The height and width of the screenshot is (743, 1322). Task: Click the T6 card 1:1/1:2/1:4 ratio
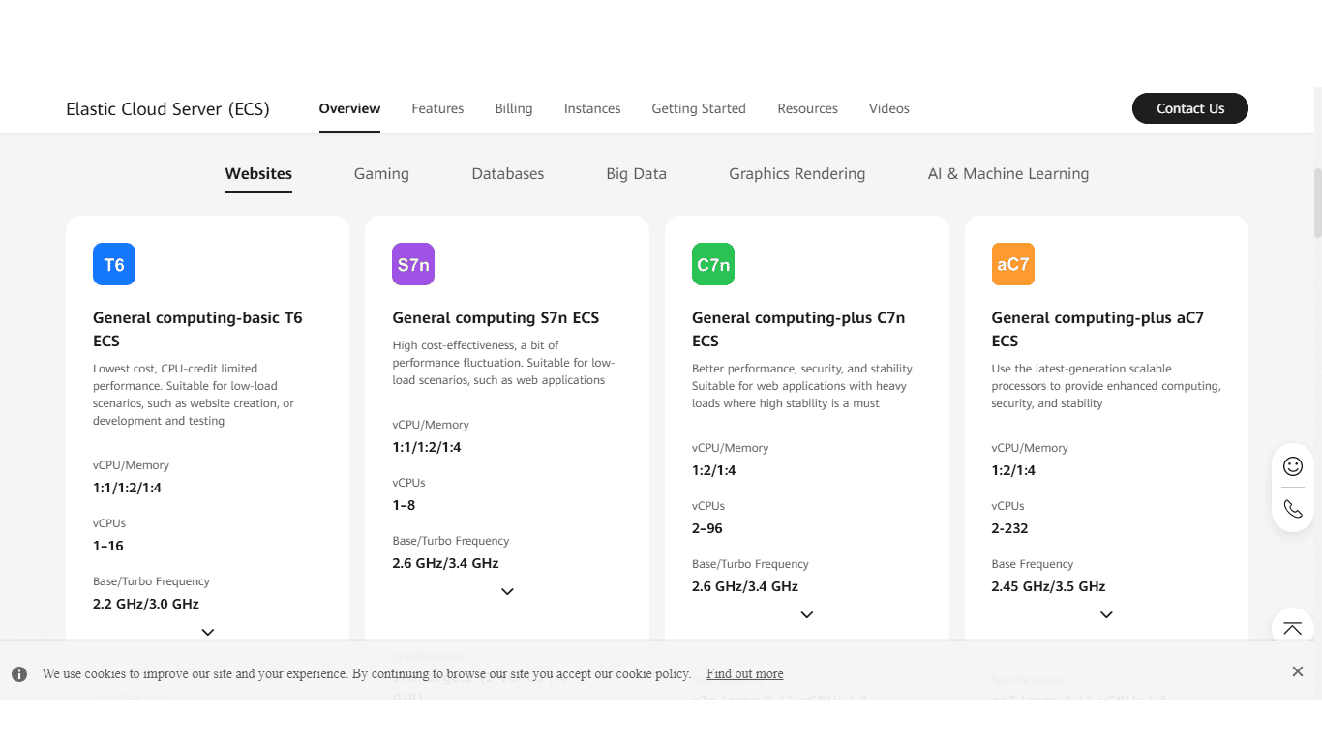[x=128, y=488]
